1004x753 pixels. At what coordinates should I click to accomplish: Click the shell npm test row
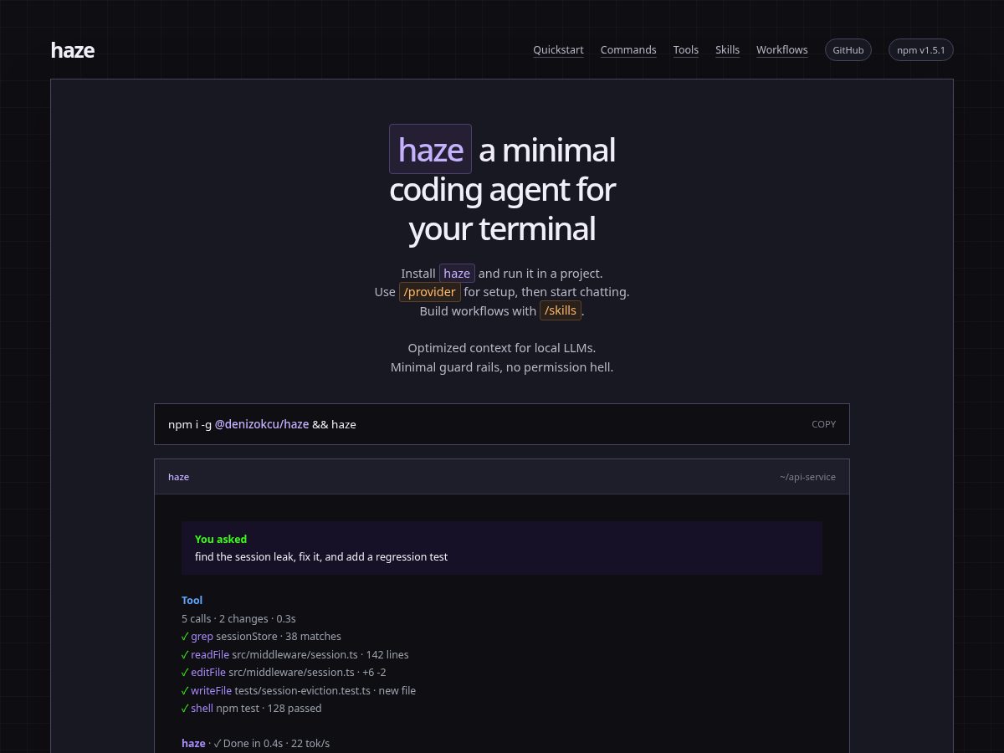(251, 708)
